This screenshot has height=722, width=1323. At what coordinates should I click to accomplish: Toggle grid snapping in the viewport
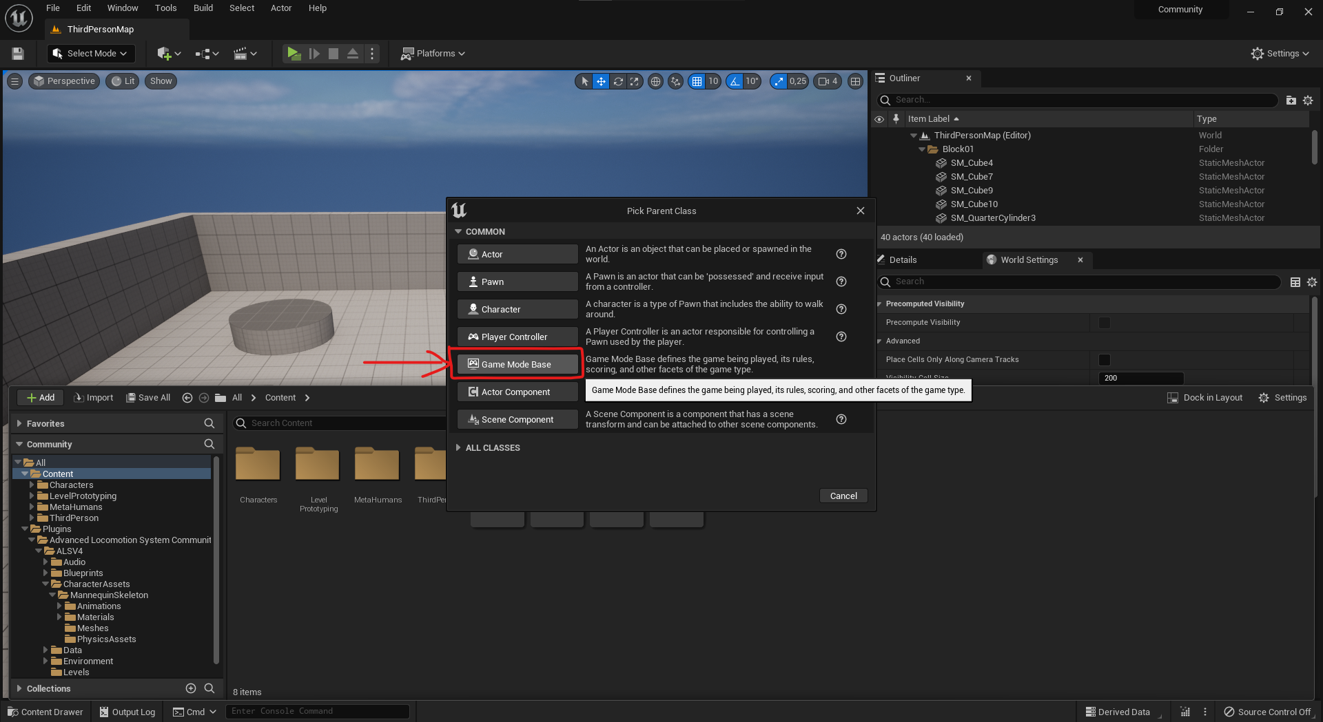point(697,81)
